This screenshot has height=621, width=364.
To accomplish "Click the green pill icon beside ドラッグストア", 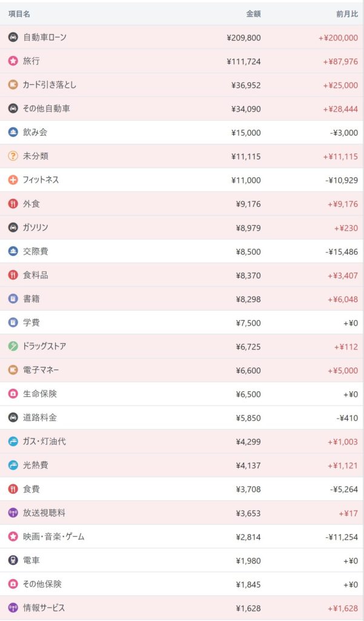I will point(13,346).
